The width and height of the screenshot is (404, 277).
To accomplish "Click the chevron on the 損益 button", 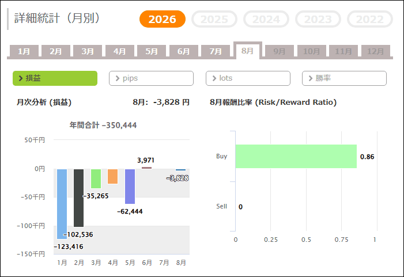I will point(21,78).
